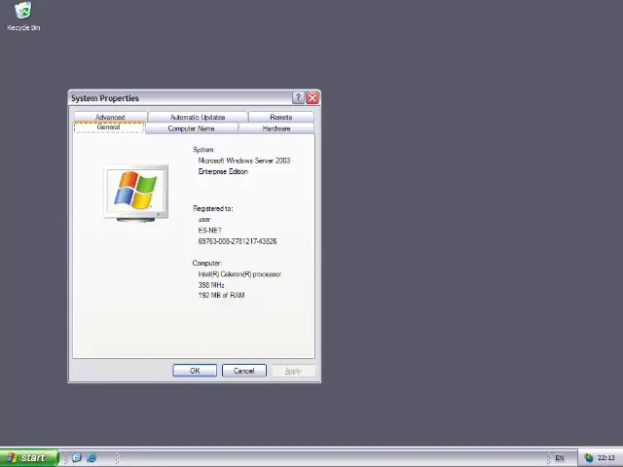
Task: Click the Cancel button
Action: 244,371
